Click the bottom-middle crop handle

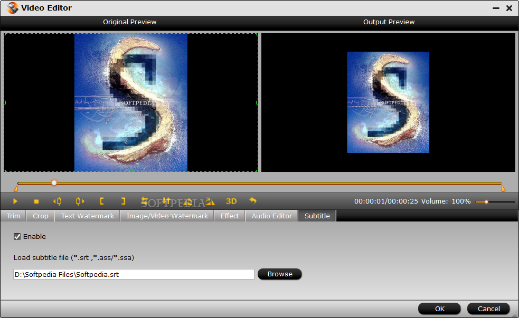coord(131,171)
